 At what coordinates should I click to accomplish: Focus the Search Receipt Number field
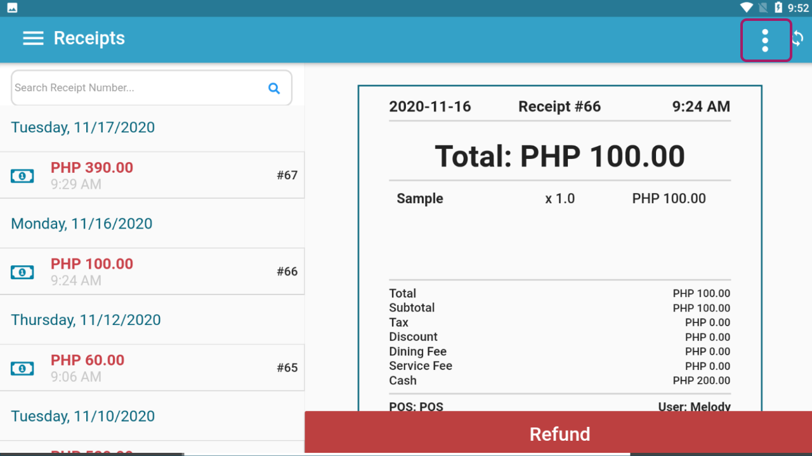pos(152,88)
